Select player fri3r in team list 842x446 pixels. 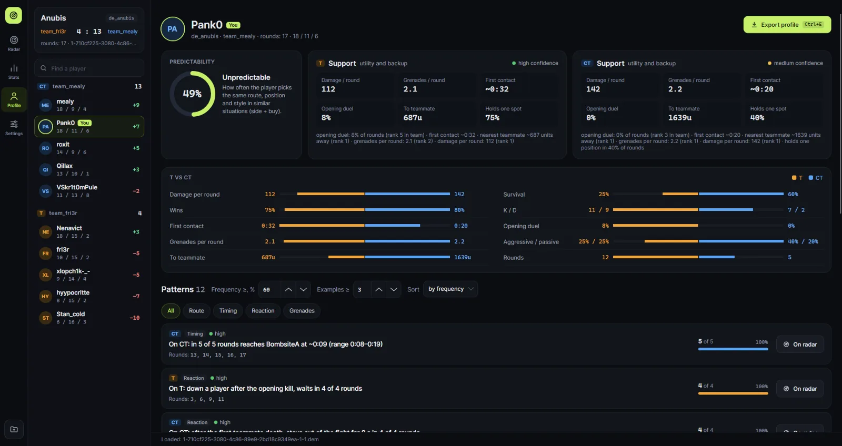(x=89, y=254)
